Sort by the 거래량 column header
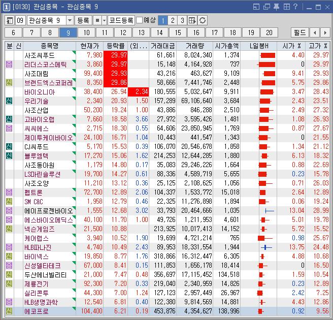The image size is (333, 320). (194, 46)
